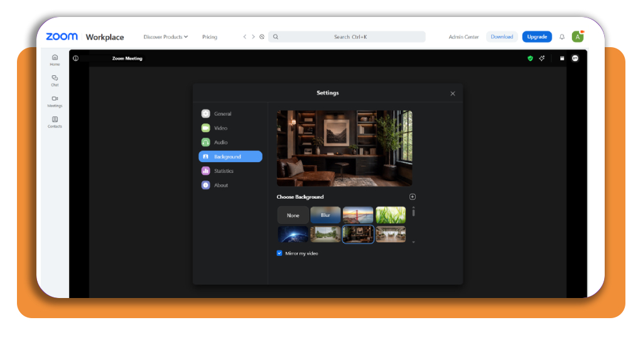Click the Workplace title text
643x337 pixels.
point(105,37)
